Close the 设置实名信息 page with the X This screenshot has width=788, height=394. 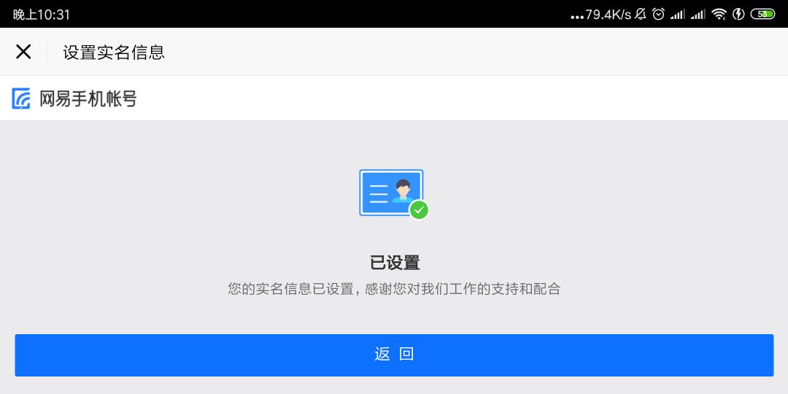[23, 52]
